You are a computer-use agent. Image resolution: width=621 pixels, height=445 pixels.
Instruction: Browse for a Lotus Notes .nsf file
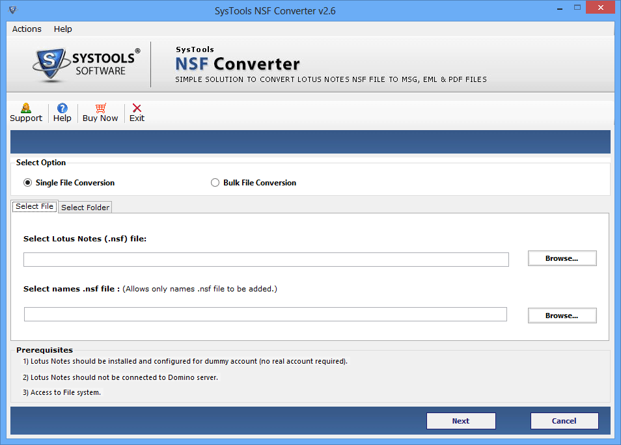[561, 258]
